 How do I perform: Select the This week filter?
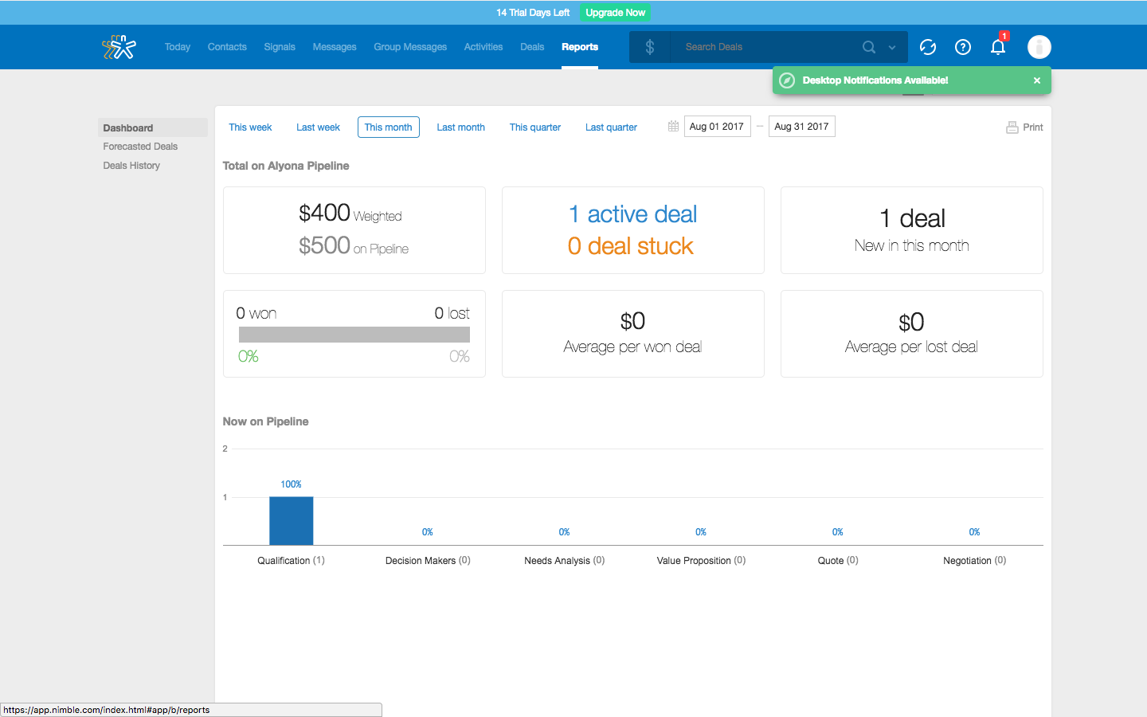(x=250, y=127)
